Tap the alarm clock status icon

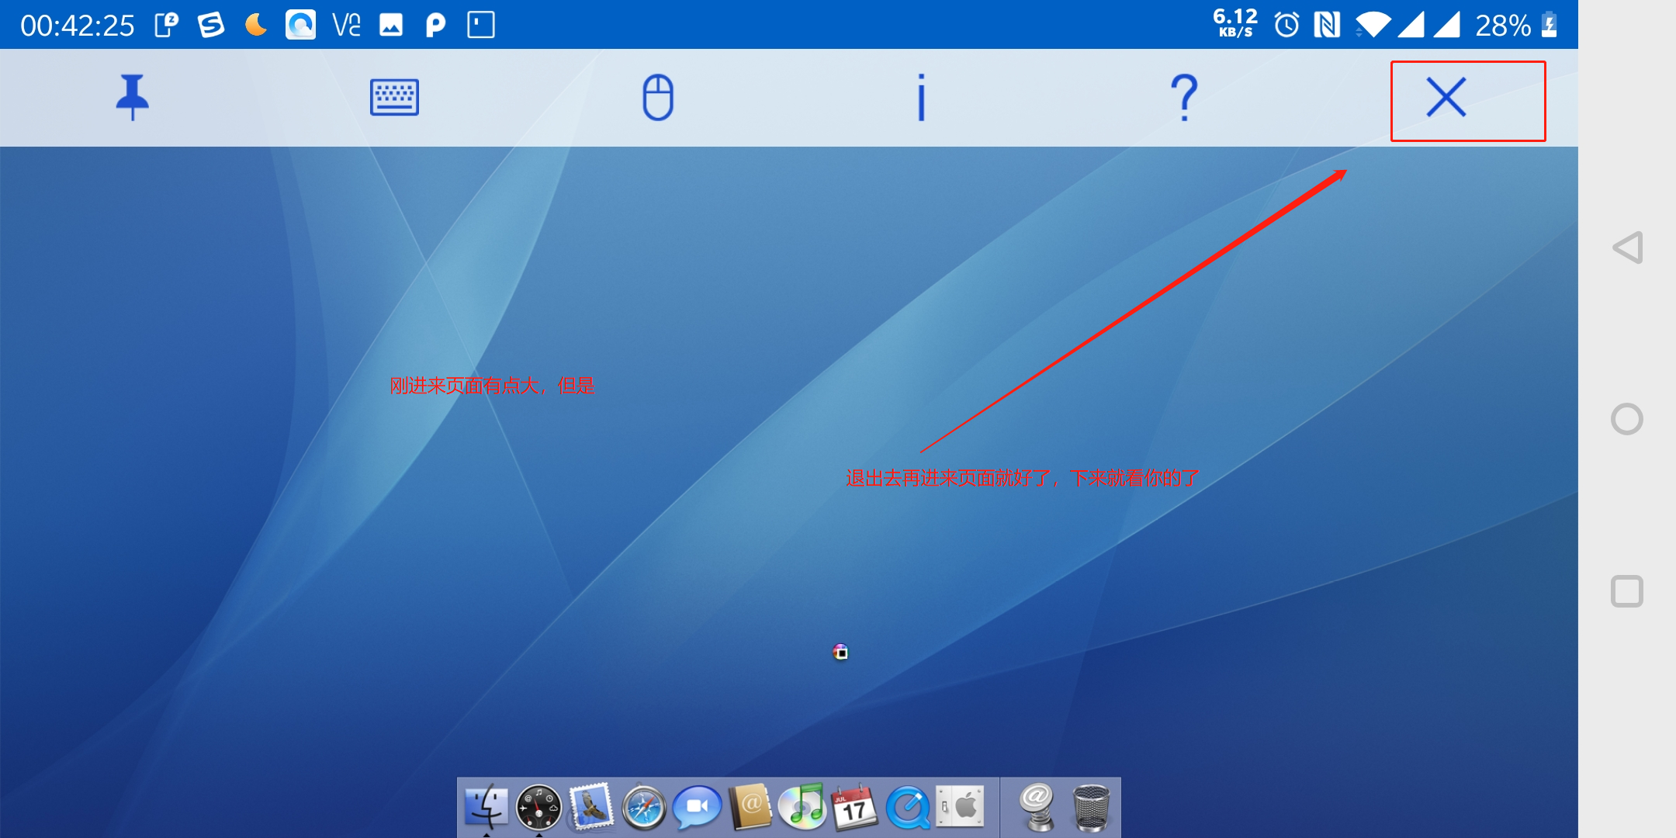tap(1286, 25)
